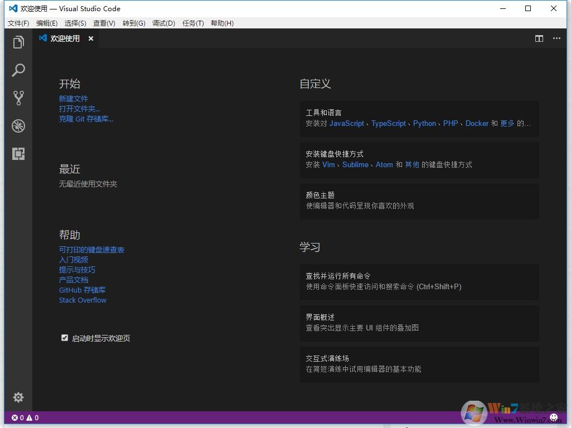Split the editor using the split icon
Image resolution: width=571 pixels, height=428 pixels.
(539, 38)
